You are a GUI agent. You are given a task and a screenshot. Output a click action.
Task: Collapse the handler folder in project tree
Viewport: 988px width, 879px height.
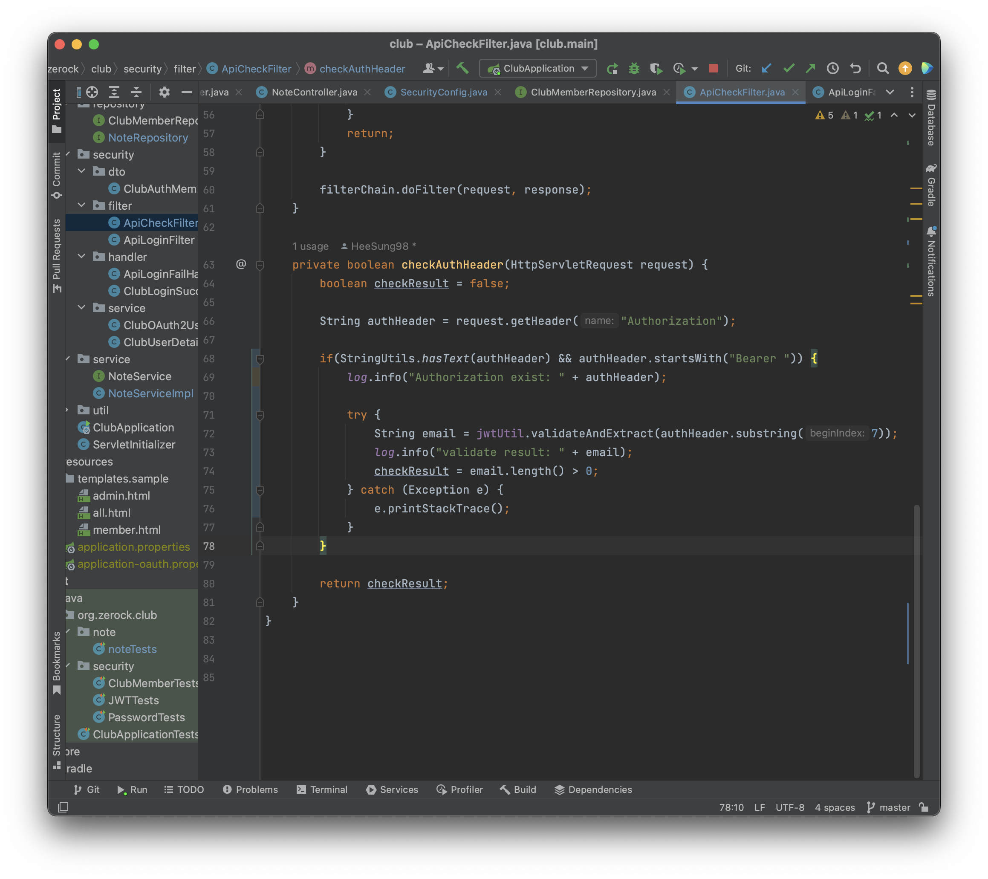(x=82, y=257)
